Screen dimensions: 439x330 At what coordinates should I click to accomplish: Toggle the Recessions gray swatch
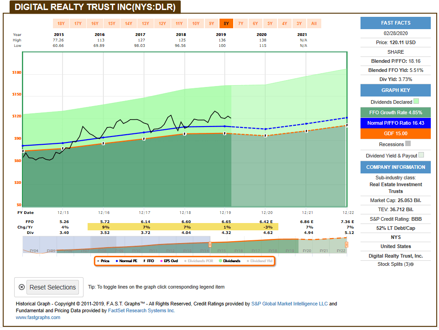point(408,143)
